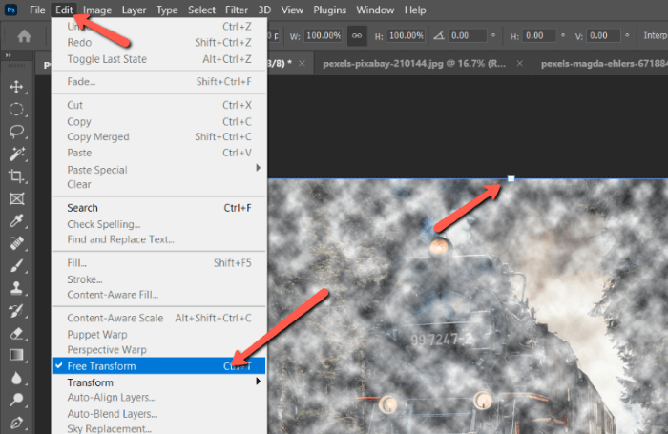Select the Eraser tool
668x434 pixels.
click(x=16, y=333)
